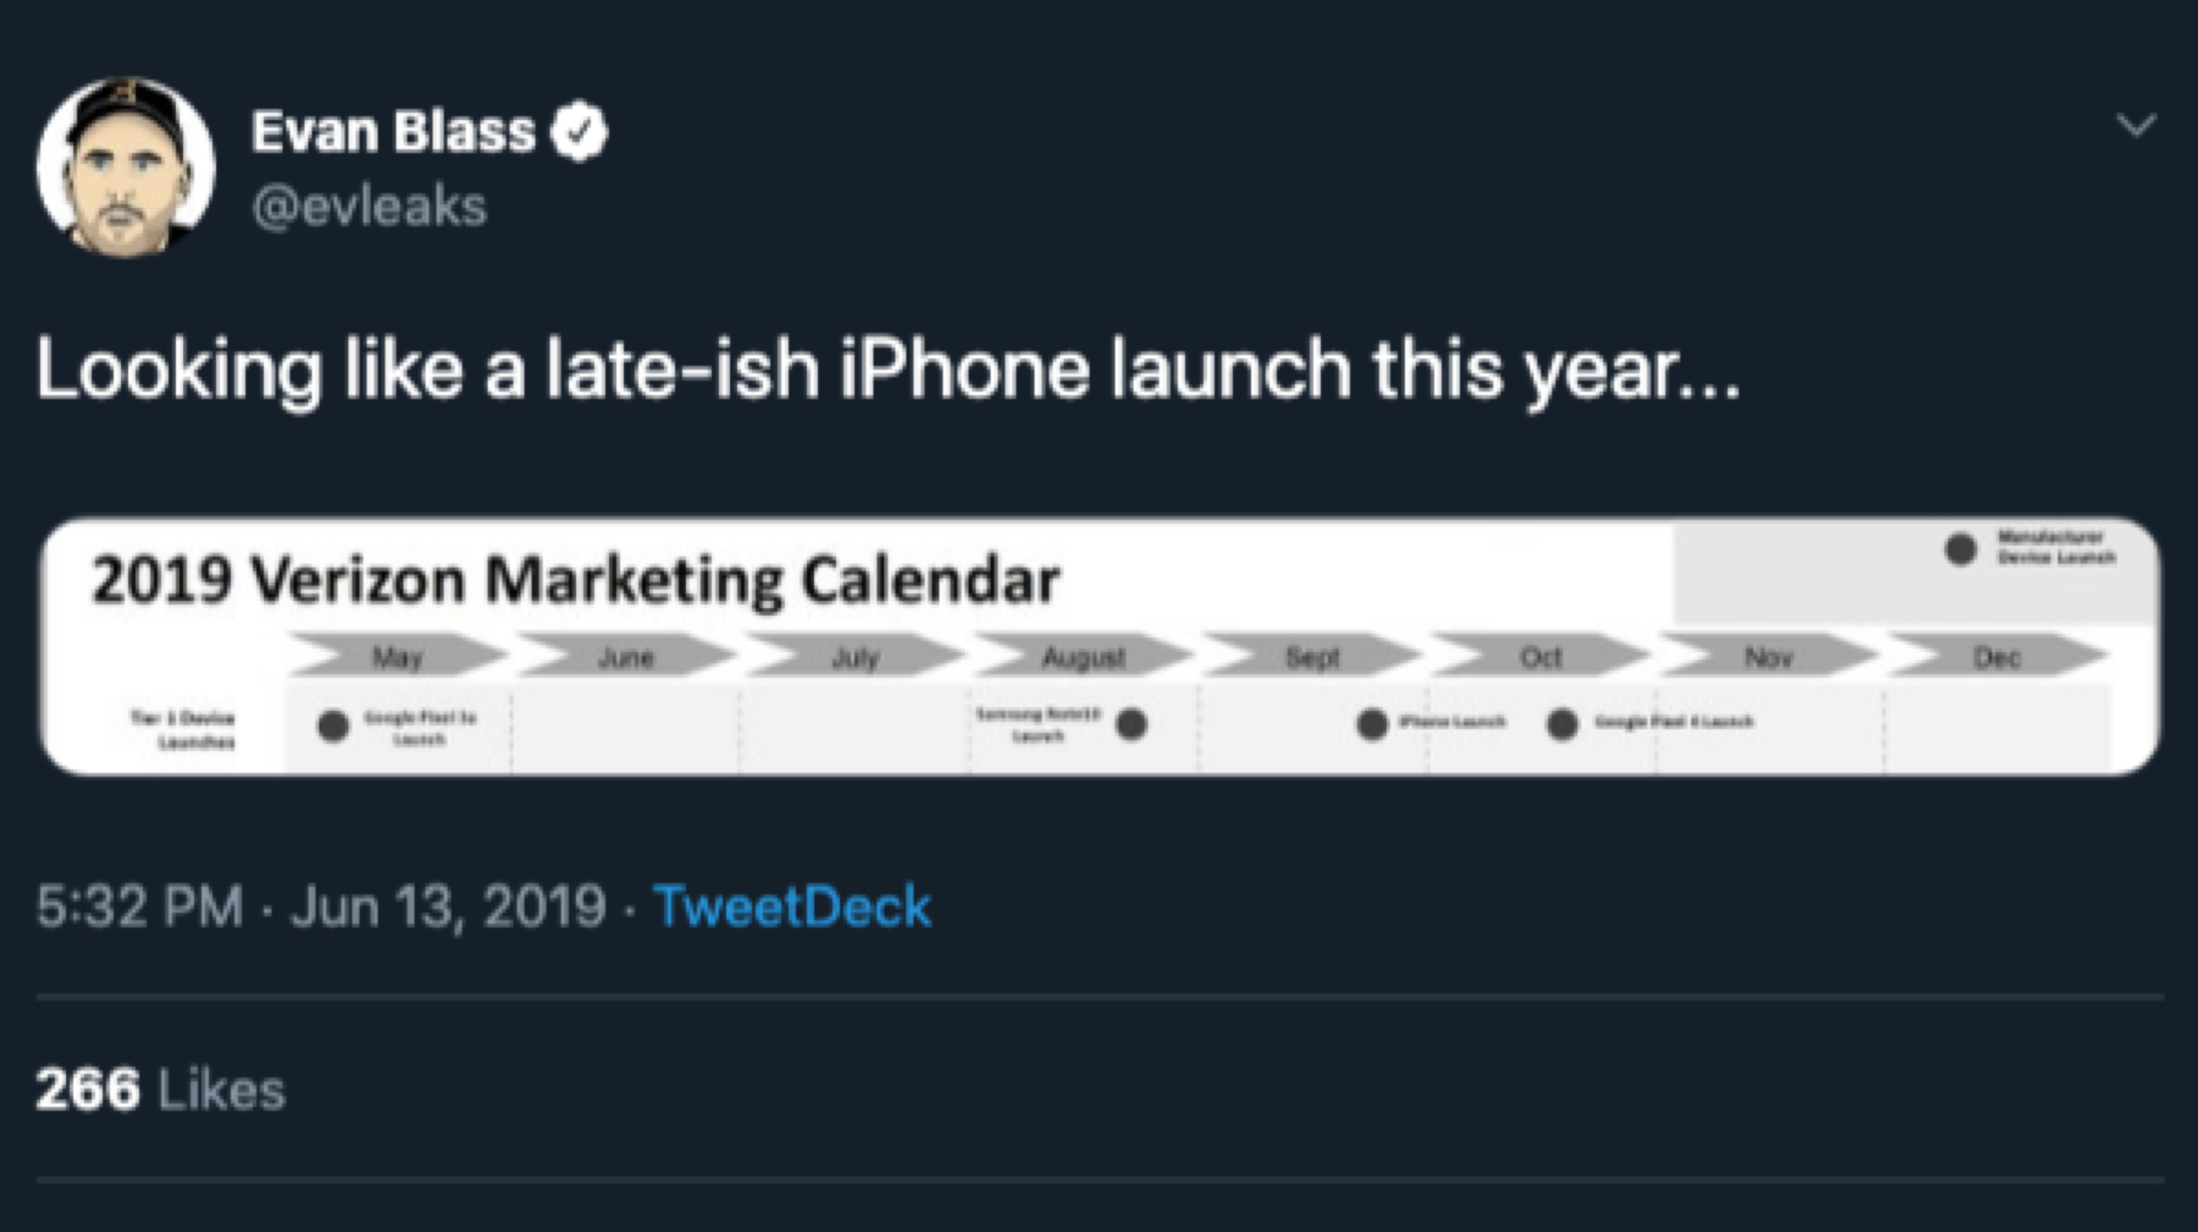Click the Google Pixel 4 Launch dot
The width and height of the screenshot is (2198, 1232).
[1561, 725]
